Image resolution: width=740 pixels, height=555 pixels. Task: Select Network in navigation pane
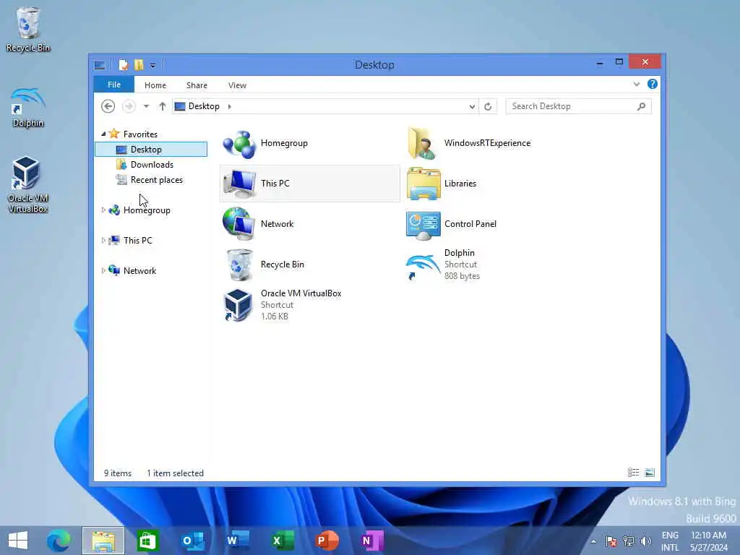[x=139, y=271]
